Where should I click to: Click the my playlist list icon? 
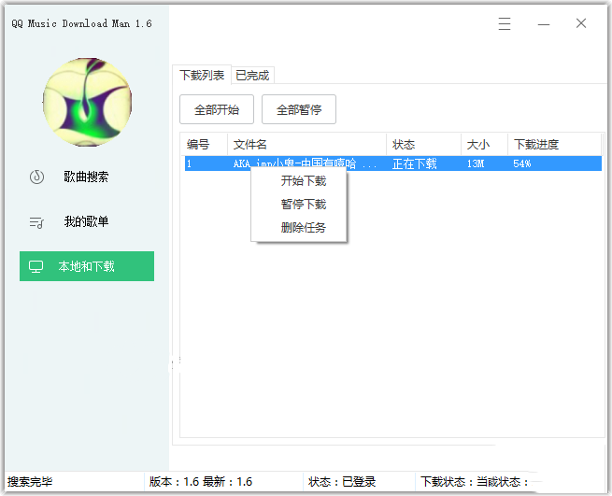pos(36,222)
